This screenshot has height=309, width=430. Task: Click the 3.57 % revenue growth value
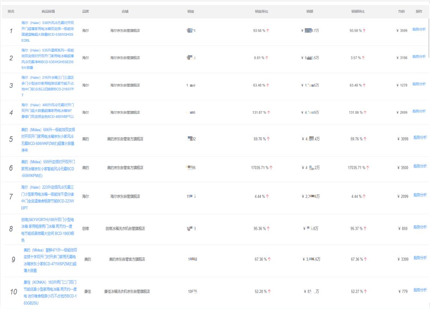[x=358, y=58]
